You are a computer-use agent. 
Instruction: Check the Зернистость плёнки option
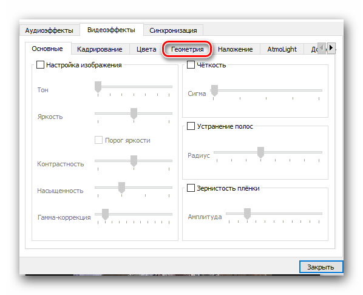pos(191,188)
